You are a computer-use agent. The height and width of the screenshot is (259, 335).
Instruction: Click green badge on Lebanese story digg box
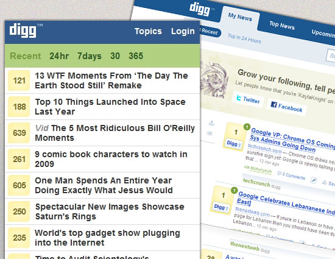234,190
